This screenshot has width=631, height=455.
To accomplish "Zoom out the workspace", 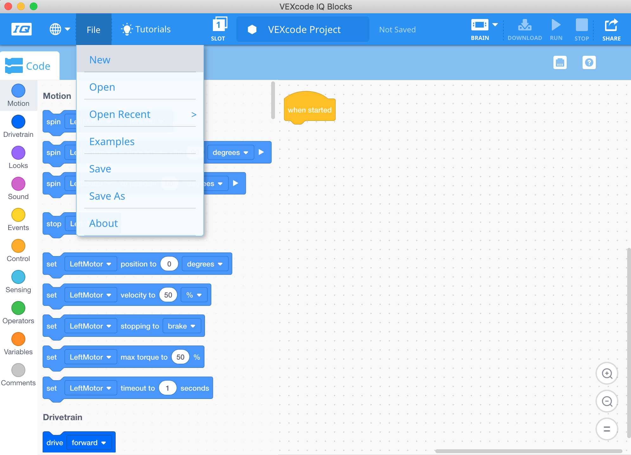I will pos(607,401).
